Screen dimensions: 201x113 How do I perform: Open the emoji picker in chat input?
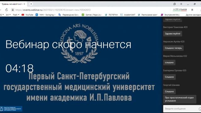pyautogui.click(x=200, y=109)
